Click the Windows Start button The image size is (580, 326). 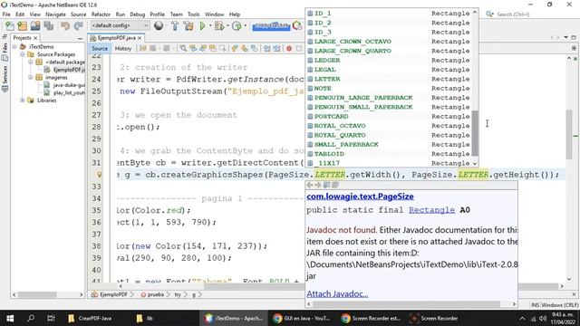pyautogui.click(x=10, y=318)
